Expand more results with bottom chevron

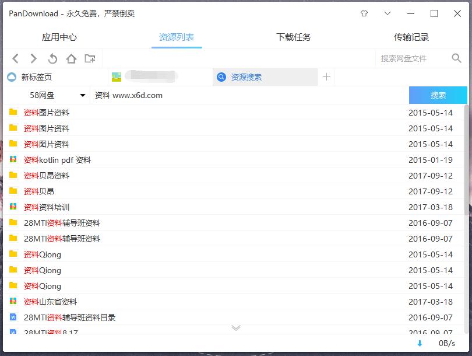pyautogui.click(x=236, y=328)
